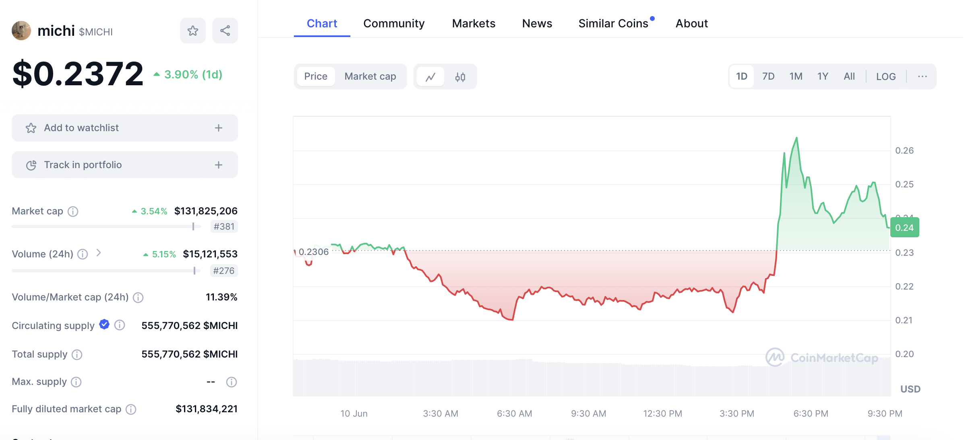
Task: Click the Market cap rank slider bar
Action: point(106,226)
